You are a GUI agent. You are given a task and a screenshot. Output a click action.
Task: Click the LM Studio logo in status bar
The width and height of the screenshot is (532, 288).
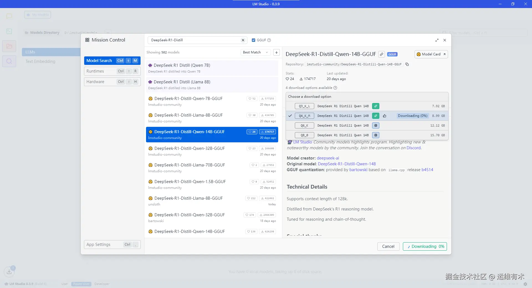(6, 284)
